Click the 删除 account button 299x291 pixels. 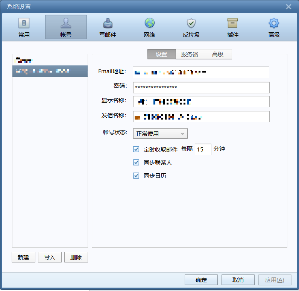tap(76, 257)
